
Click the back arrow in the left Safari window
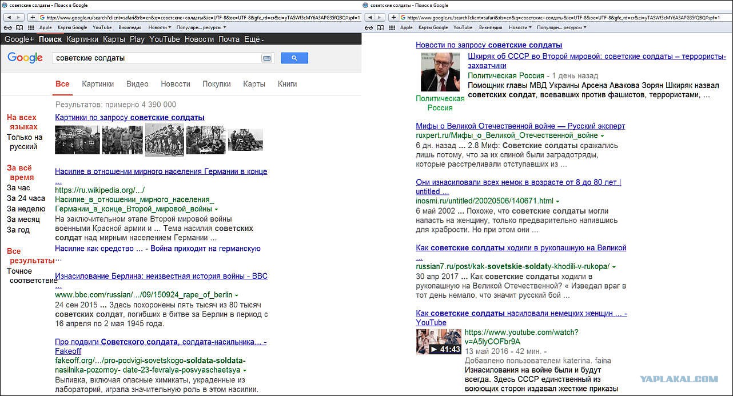point(7,18)
